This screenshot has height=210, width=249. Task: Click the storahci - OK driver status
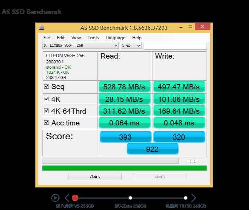58,67
